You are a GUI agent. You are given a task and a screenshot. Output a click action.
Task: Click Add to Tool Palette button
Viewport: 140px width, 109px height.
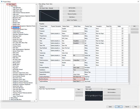coord(72,20)
